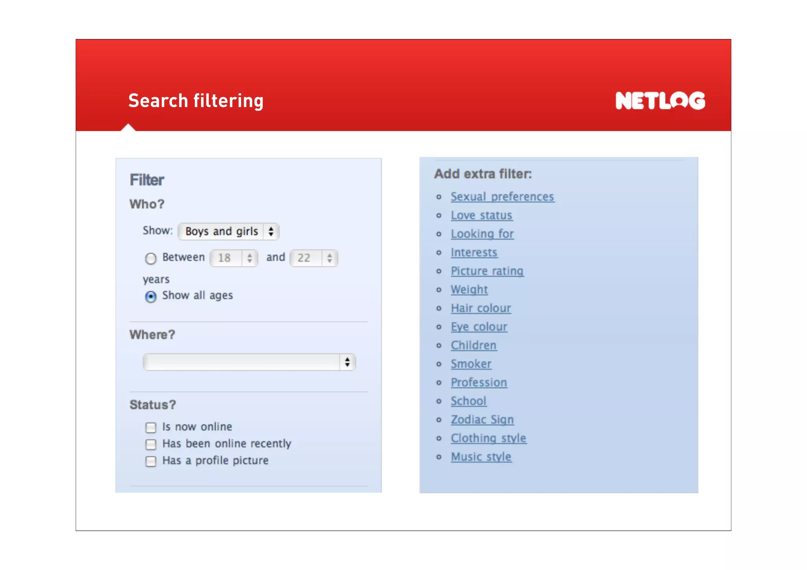Viewport: 807px width, 570px height.
Task: Add the Sexual preferences filter
Action: [502, 197]
